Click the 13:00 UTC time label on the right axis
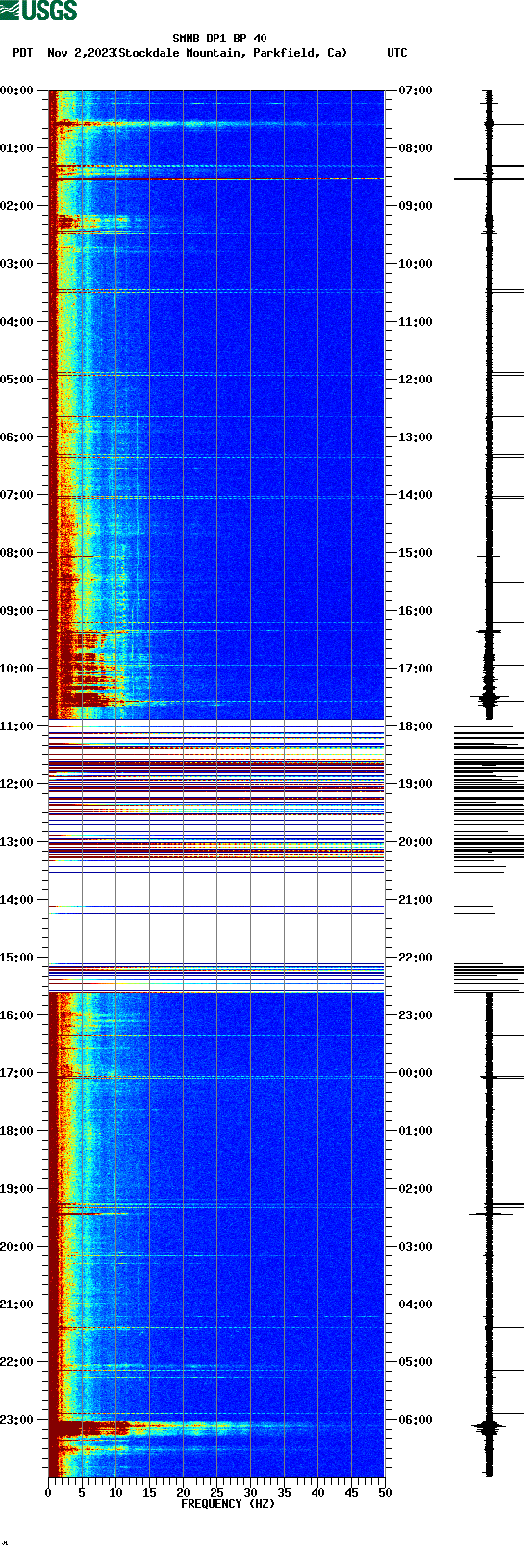This screenshot has height=1554, width=531. pyautogui.click(x=415, y=437)
